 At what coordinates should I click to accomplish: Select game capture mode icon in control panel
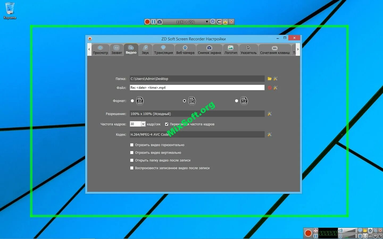(380, 236)
